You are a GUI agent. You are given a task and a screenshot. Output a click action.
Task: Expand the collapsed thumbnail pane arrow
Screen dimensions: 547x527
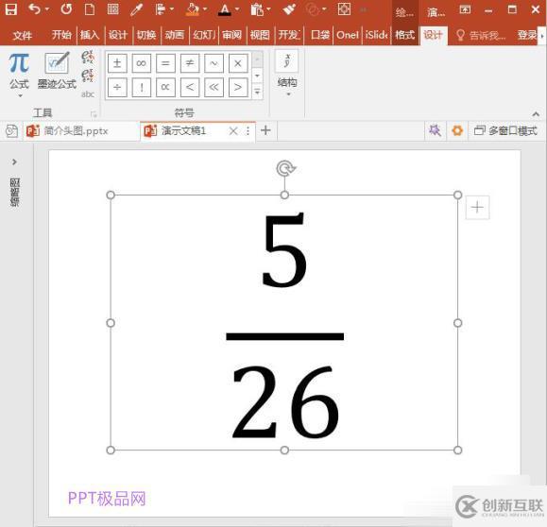click(x=14, y=161)
